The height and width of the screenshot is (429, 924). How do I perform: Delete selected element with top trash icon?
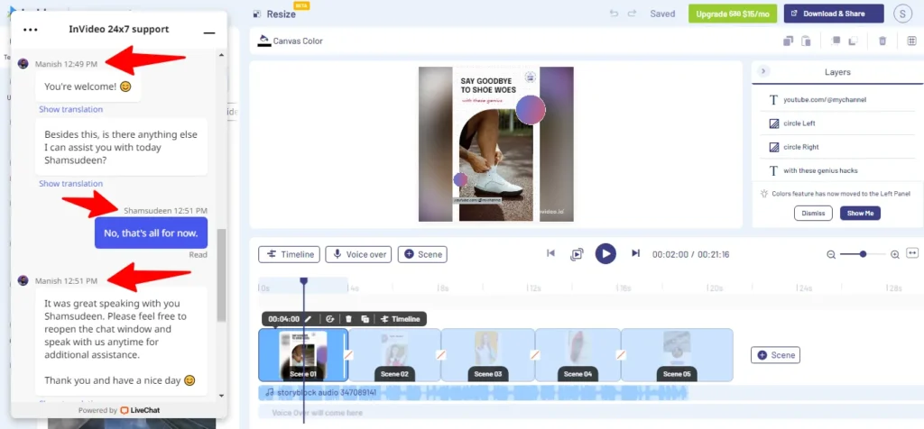pyautogui.click(x=882, y=41)
